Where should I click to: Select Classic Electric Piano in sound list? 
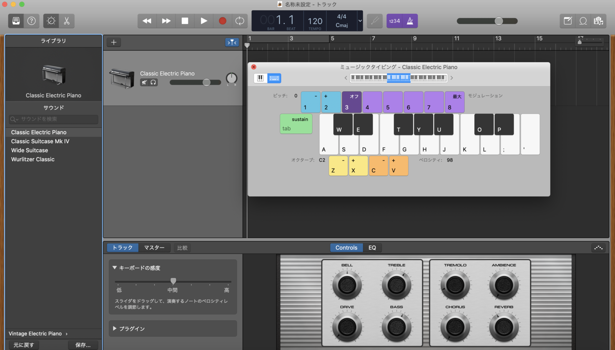point(53,132)
